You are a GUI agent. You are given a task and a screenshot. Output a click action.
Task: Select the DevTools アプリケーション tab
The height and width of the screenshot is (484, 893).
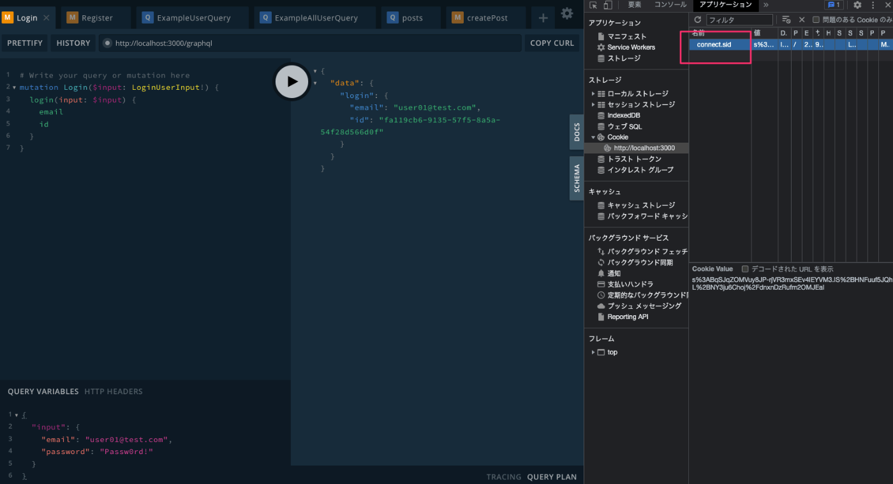click(726, 5)
